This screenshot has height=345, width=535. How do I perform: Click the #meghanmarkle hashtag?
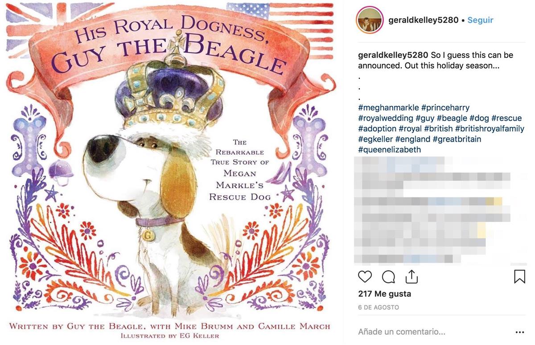click(x=388, y=107)
